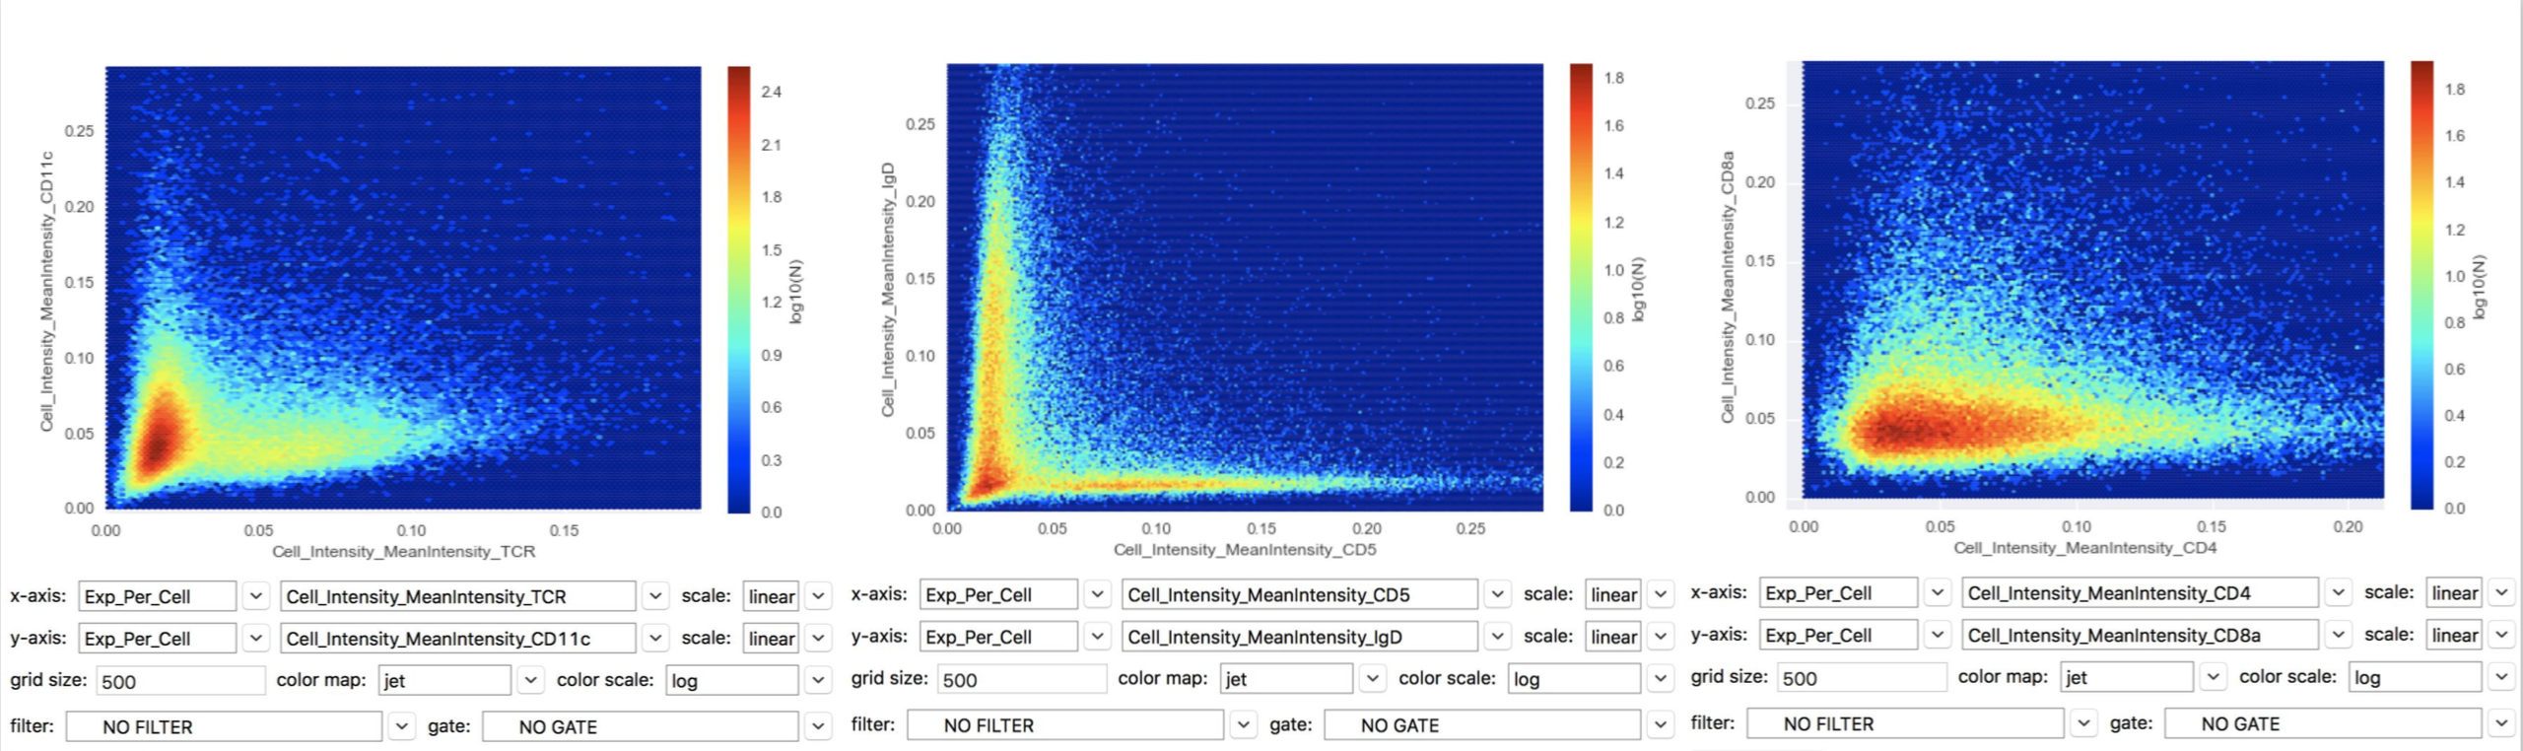Click the Cell_Intensity_MeanIntensity_CD4 axis title
This screenshot has width=2523, height=751.
coord(2085,547)
